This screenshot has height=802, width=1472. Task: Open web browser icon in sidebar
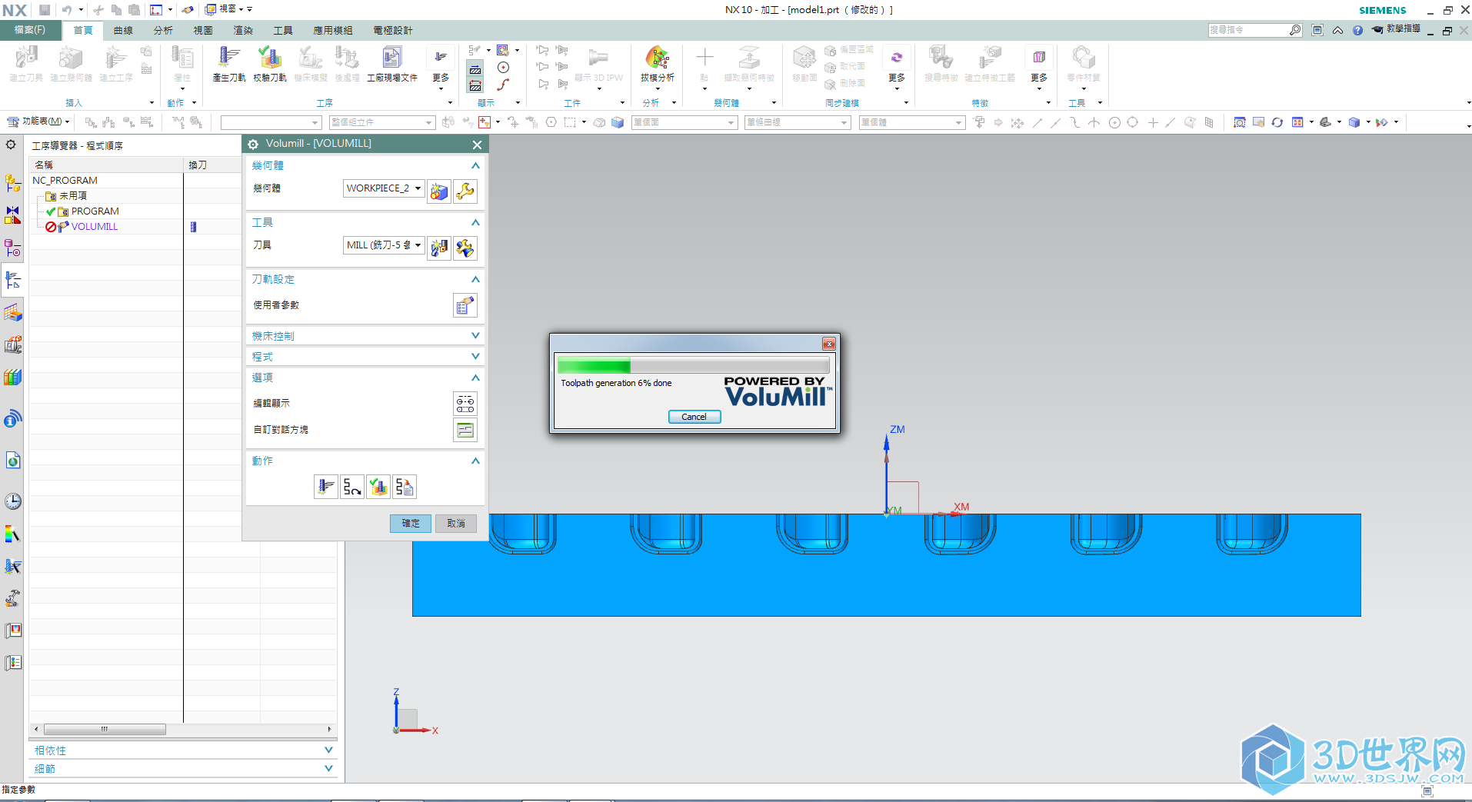(x=12, y=461)
